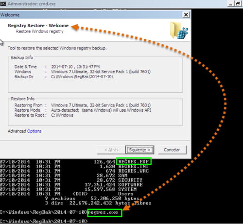
Task: Minimize the cmd.exe window
Action: tap(230, 4)
